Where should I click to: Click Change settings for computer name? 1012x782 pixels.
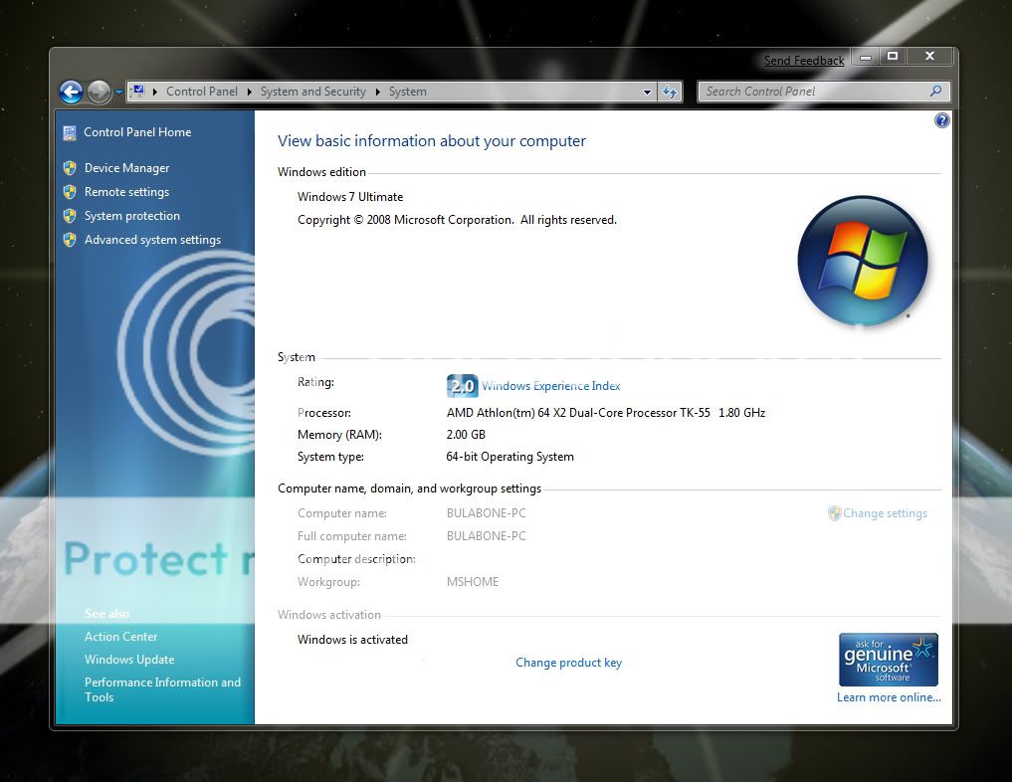point(885,513)
